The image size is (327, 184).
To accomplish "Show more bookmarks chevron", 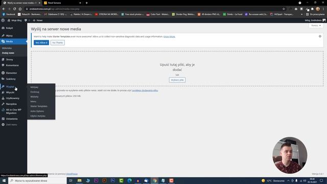I will point(301,14).
